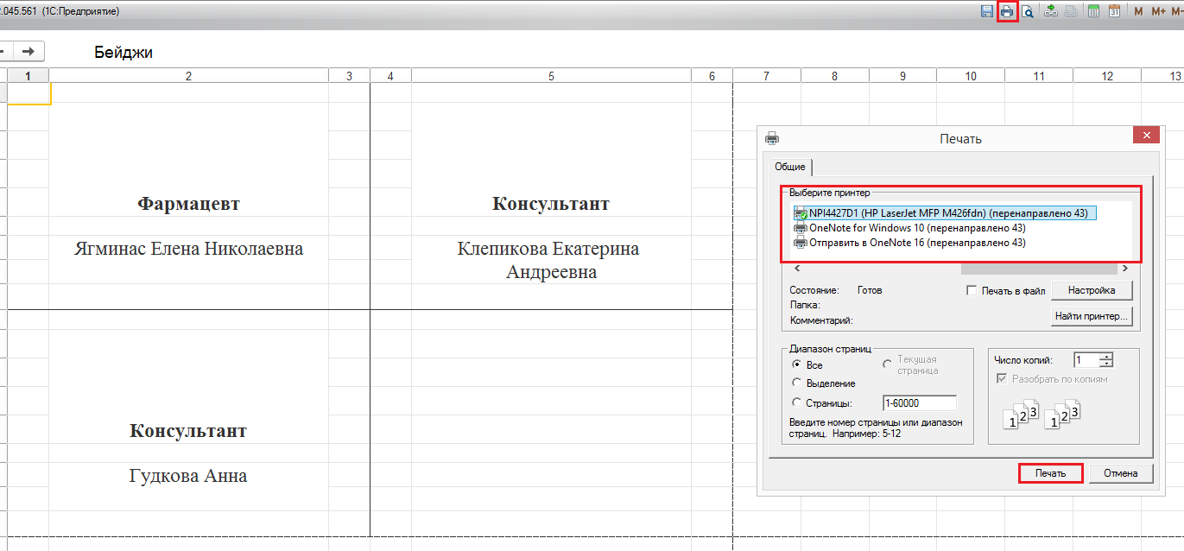Open the calculator icon in toolbar
The image size is (1184, 551).
1093,11
